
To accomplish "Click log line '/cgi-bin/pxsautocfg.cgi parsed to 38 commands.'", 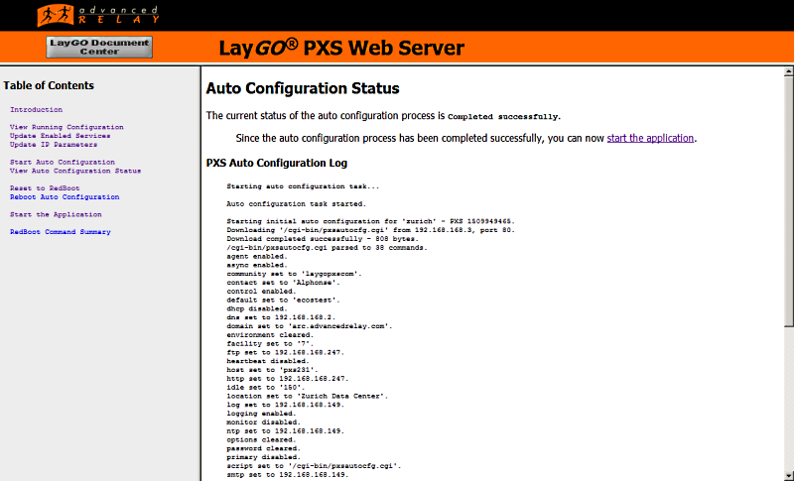I will 328,248.
